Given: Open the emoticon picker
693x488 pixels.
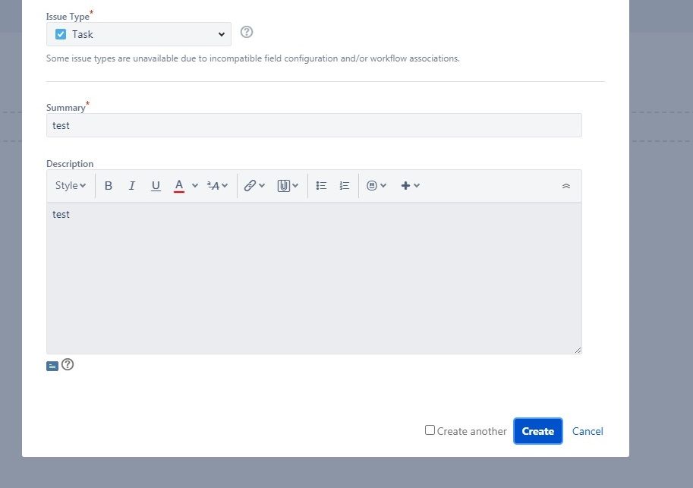Looking at the screenshot, I should coord(376,186).
